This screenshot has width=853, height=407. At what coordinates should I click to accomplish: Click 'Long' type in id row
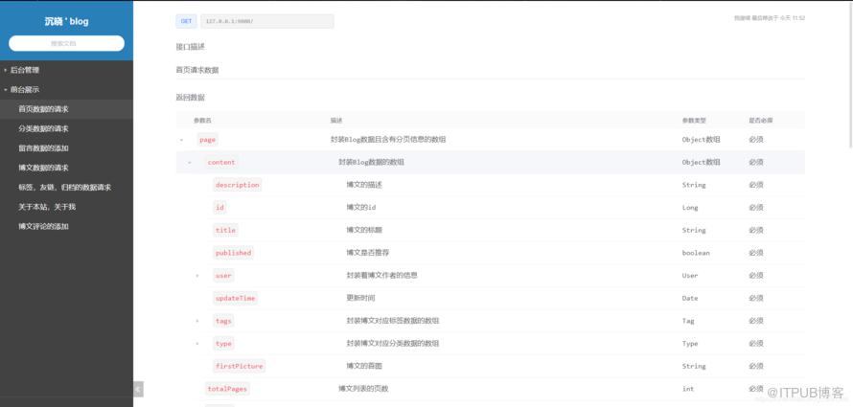tap(690, 208)
